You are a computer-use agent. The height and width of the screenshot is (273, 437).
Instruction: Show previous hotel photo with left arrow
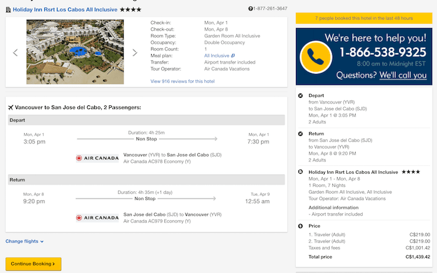click(x=16, y=52)
